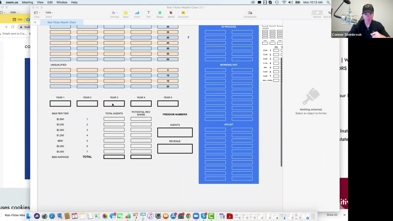Screen dimensions: 393x221
Task: Add a new sheet with plus button
Action: (35, 22)
